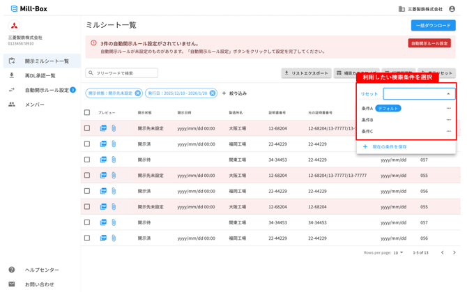The image size is (467, 292).
Task: Open the Rows per page dropdown
Action: coord(399,253)
